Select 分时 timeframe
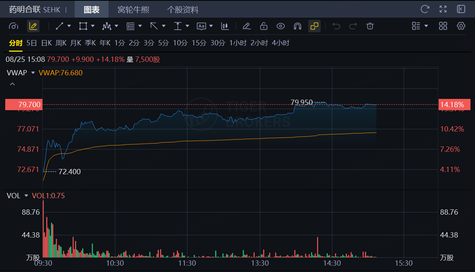The width and height of the screenshot is (475, 272). click(16, 43)
